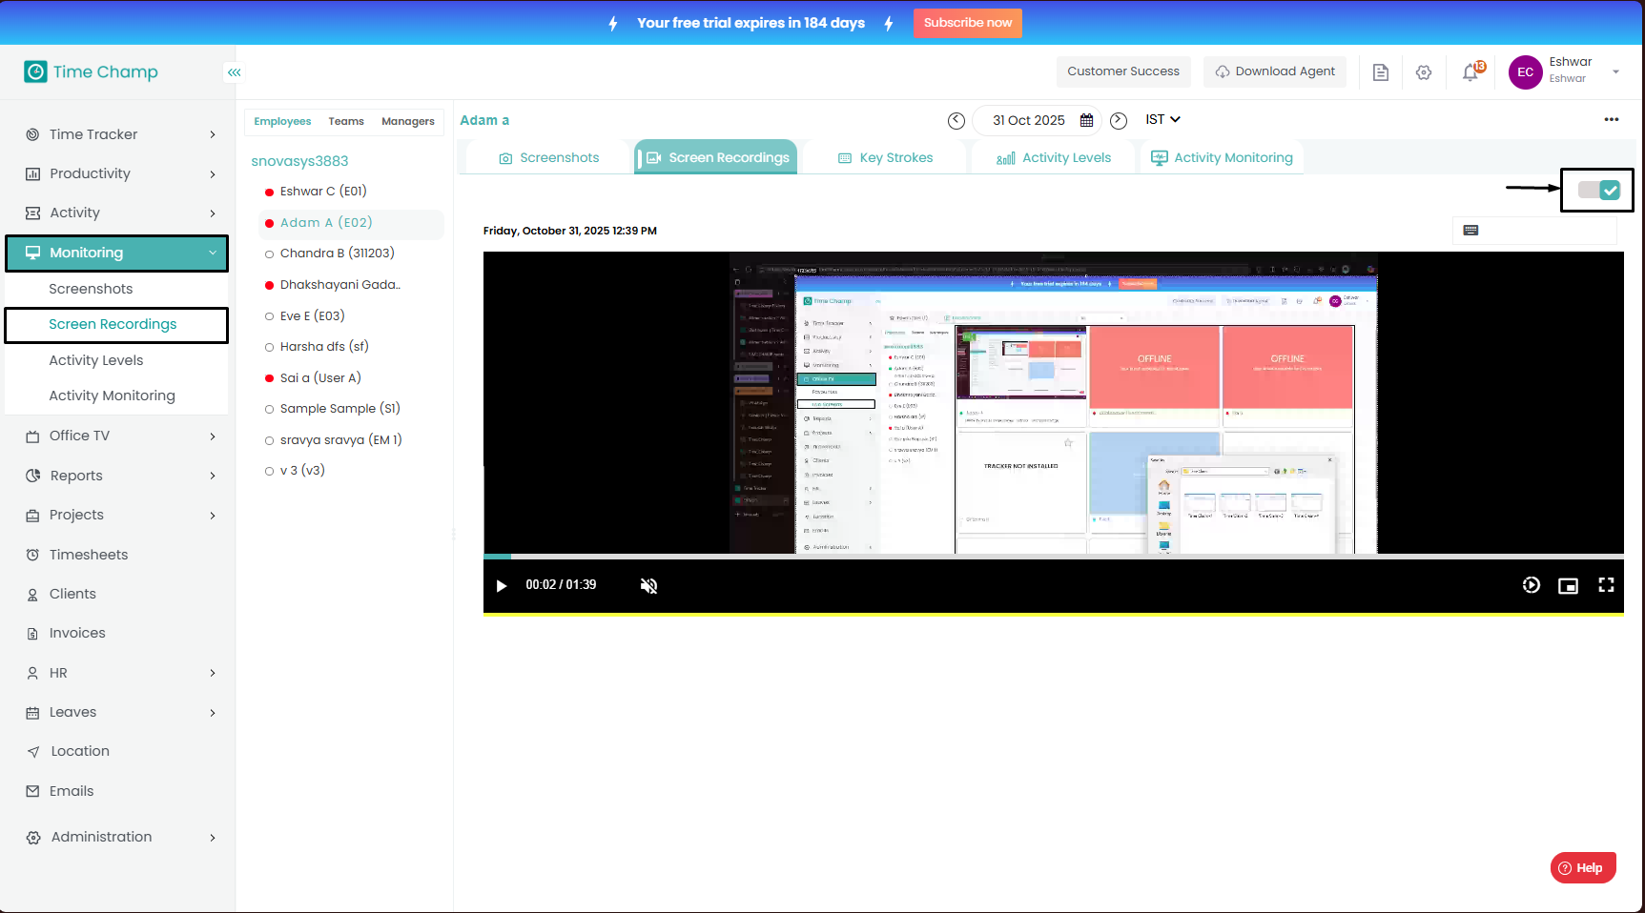Image resolution: width=1645 pixels, height=913 pixels.
Task: Select employee Eshwar C (E01)
Action: click(x=323, y=191)
